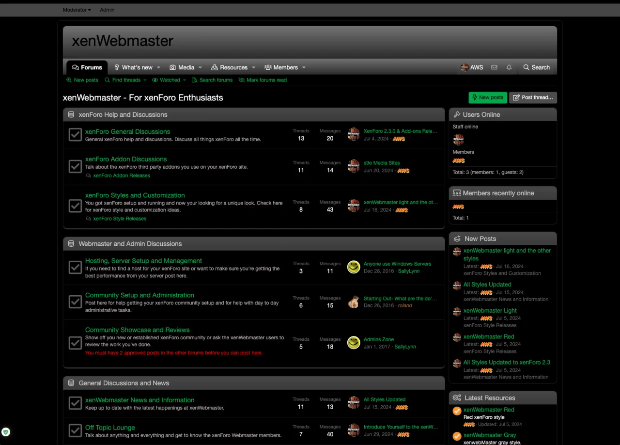620x445 pixels.
Task: Click the AWS logo under Members recently online
Action: coord(459,207)
